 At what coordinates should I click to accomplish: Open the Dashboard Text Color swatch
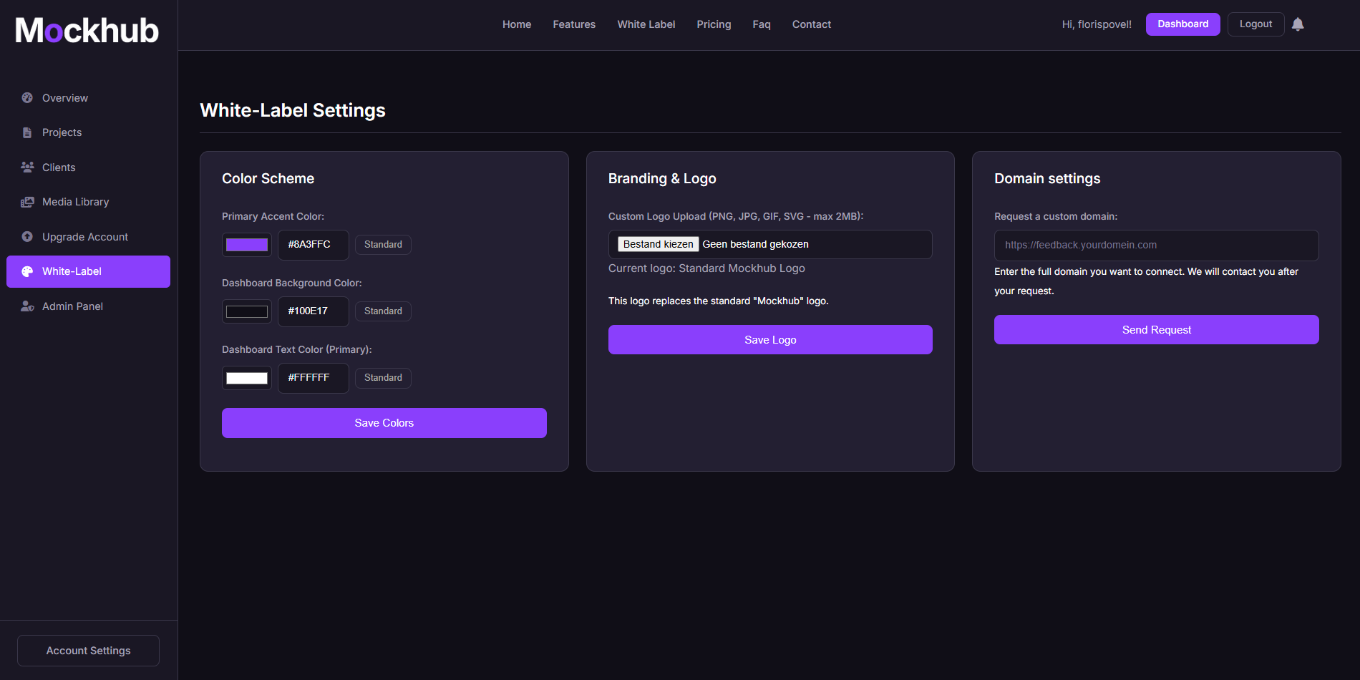[x=247, y=378]
